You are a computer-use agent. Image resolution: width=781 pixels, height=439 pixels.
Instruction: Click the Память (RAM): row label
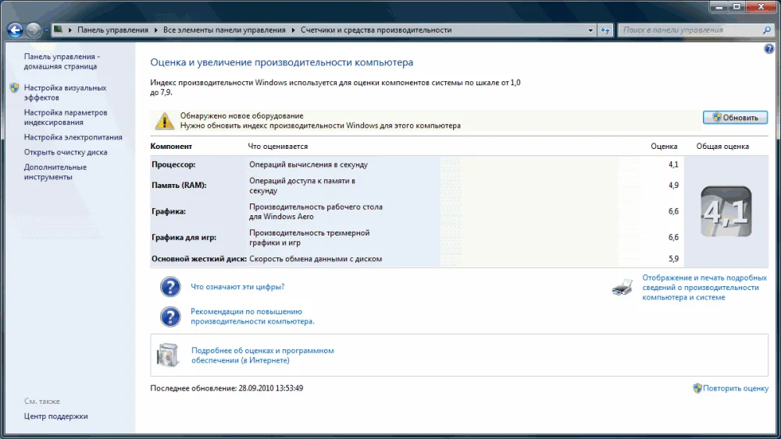coord(179,186)
